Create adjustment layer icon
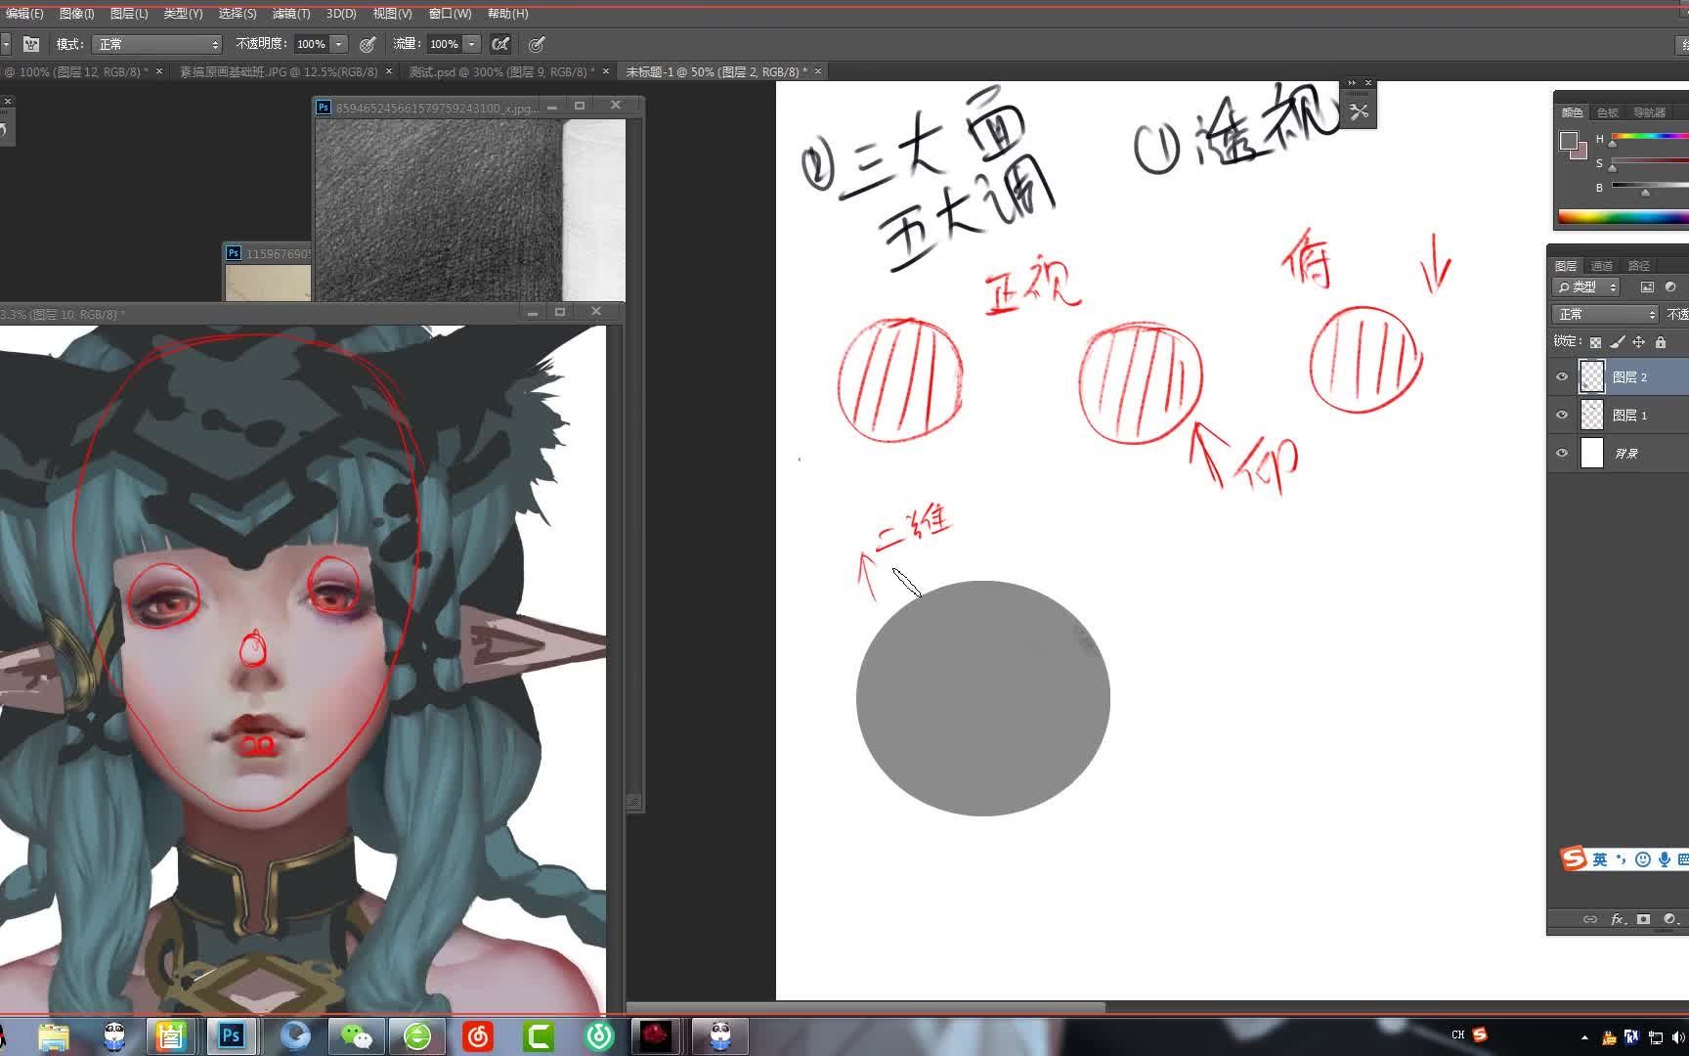The image size is (1689, 1056). click(x=1670, y=919)
